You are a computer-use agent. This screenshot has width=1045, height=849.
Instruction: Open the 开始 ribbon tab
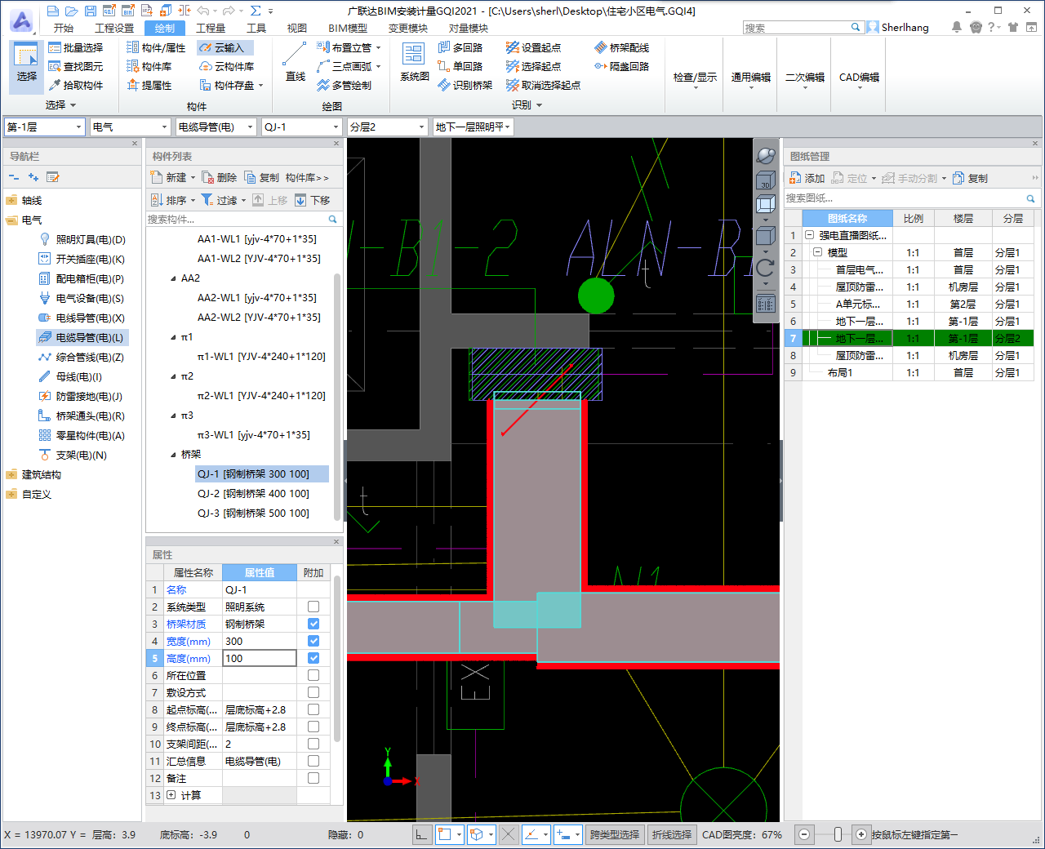(63, 28)
